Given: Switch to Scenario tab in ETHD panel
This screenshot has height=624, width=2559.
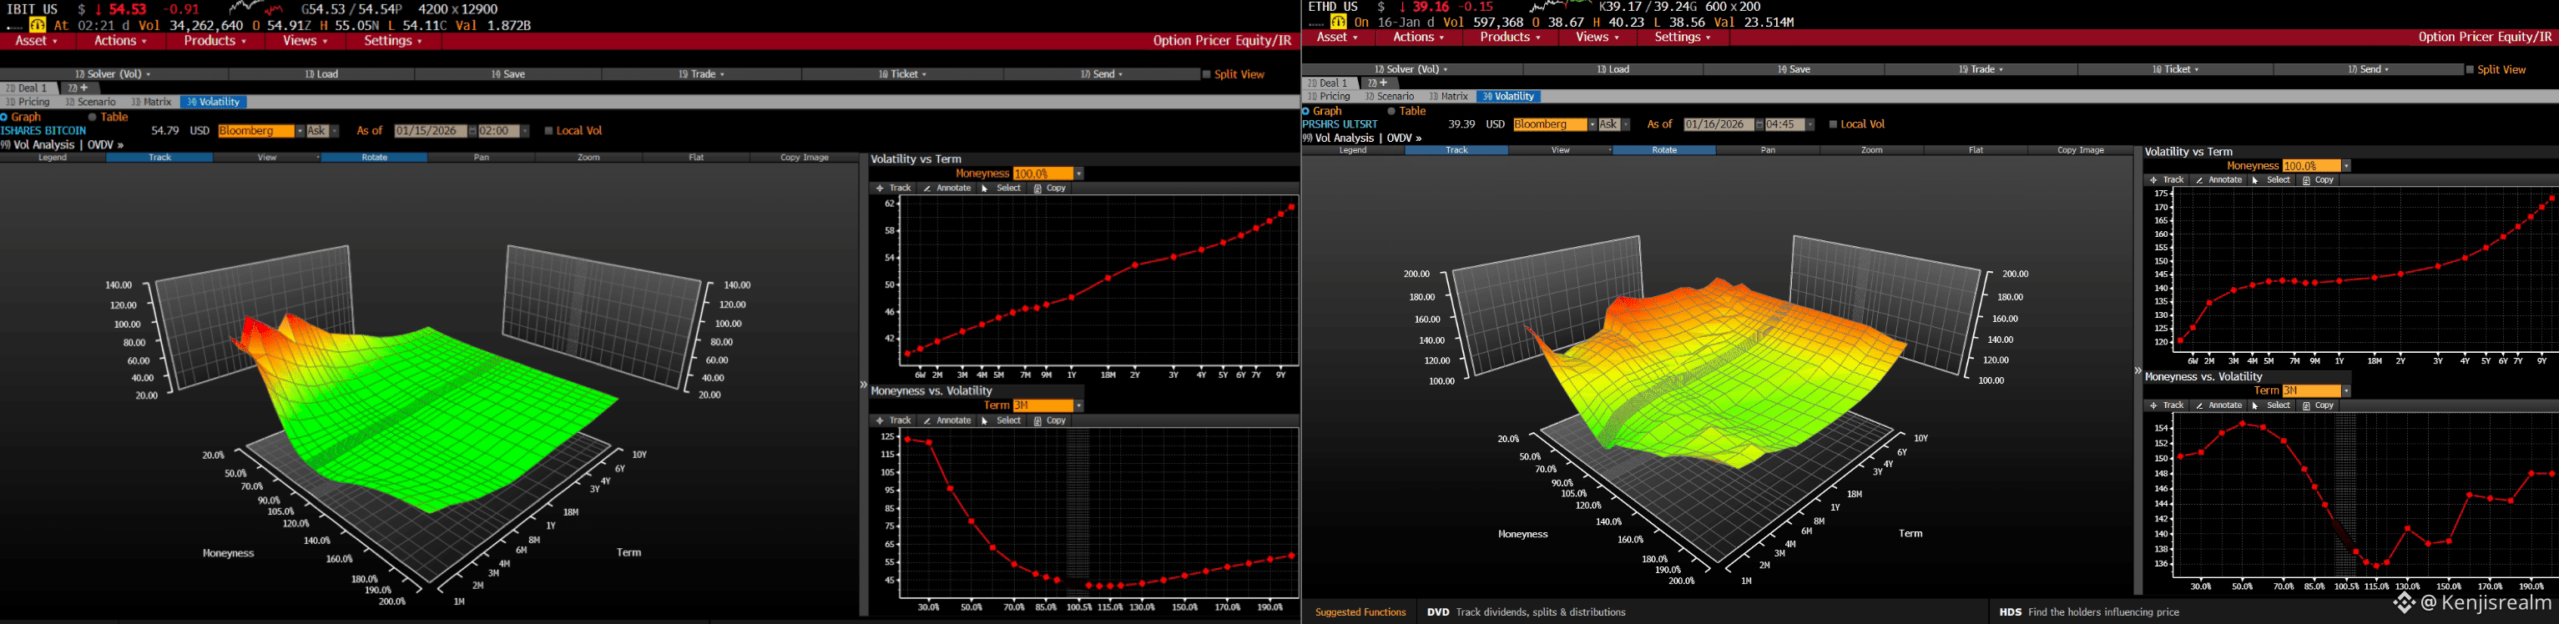Looking at the screenshot, I should coord(1390,97).
